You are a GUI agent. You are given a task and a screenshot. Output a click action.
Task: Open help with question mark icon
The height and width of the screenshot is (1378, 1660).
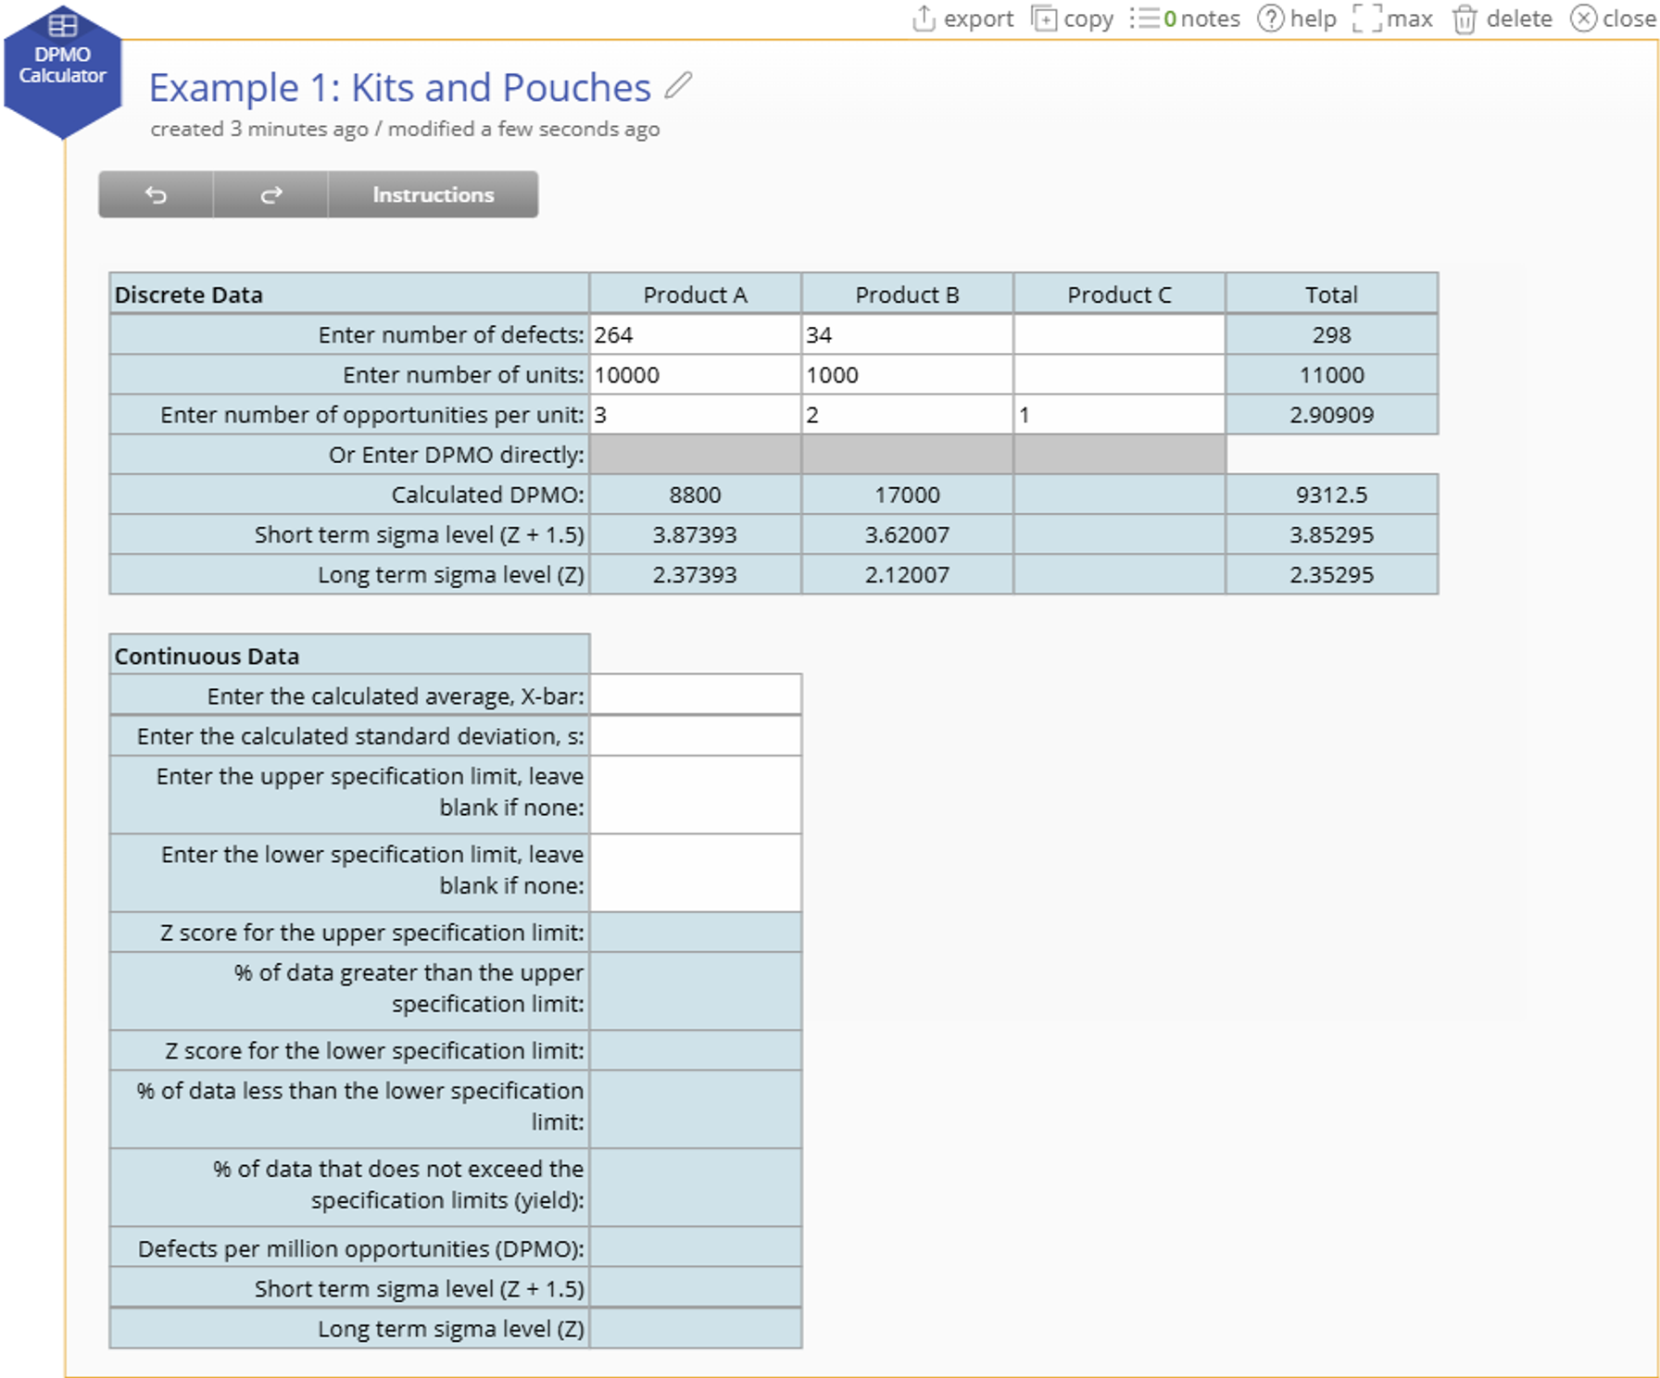click(1297, 19)
